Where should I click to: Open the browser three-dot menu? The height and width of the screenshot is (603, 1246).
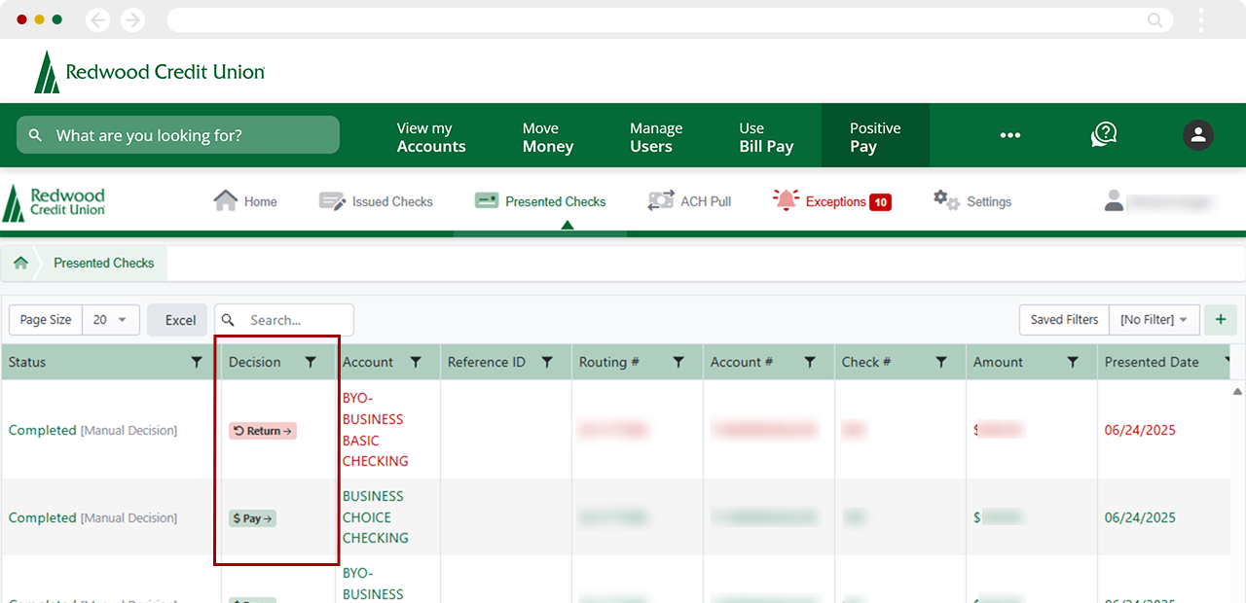click(1201, 19)
